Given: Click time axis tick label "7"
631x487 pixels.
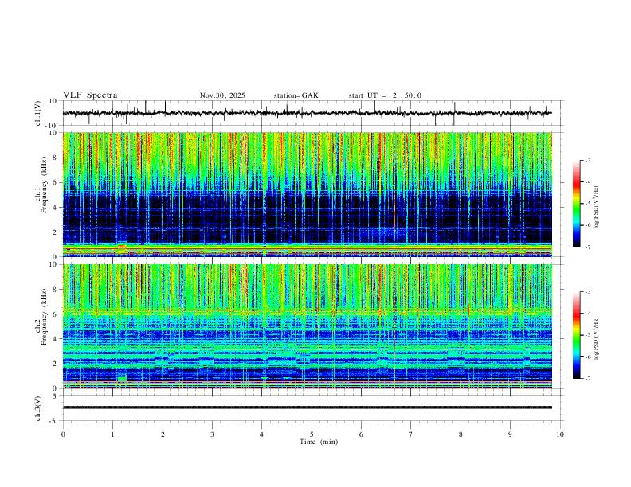Looking at the screenshot, I should click(x=411, y=434).
